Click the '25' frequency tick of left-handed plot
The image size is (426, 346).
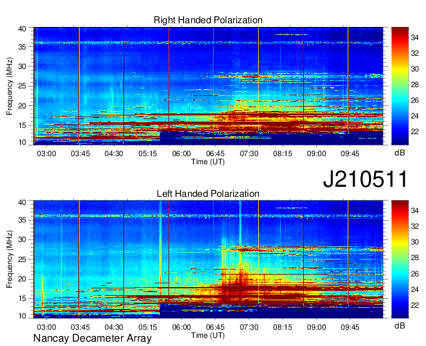click(x=23, y=259)
